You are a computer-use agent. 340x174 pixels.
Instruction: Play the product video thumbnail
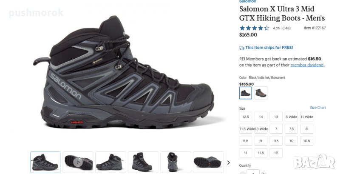pyautogui.click(x=78, y=162)
